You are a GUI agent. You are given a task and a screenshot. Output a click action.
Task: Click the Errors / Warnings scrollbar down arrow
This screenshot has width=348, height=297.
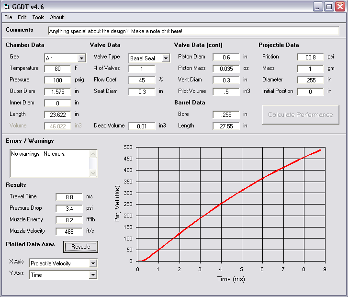pos(93,173)
